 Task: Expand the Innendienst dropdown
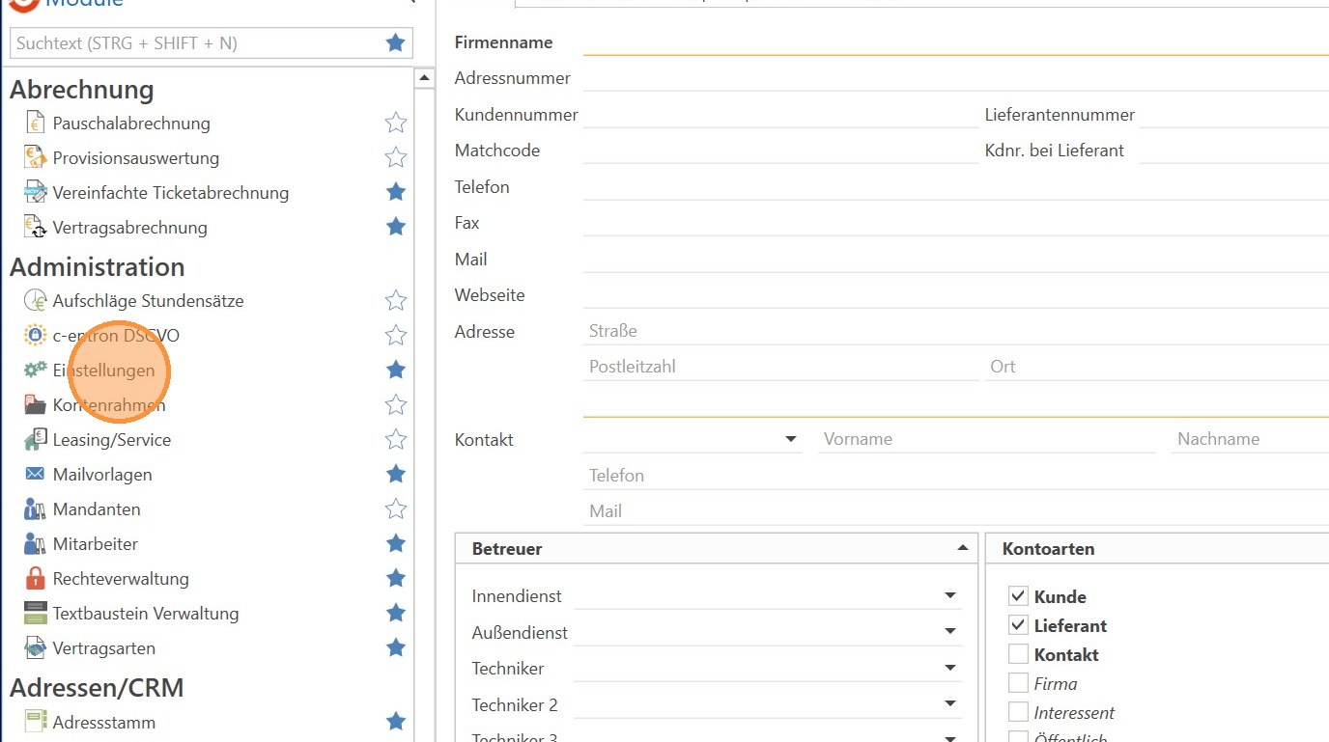pos(949,596)
